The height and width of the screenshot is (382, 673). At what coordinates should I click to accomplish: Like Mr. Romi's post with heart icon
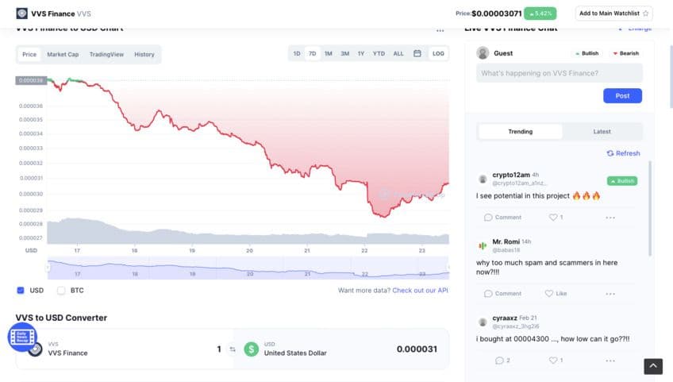click(x=552, y=293)
